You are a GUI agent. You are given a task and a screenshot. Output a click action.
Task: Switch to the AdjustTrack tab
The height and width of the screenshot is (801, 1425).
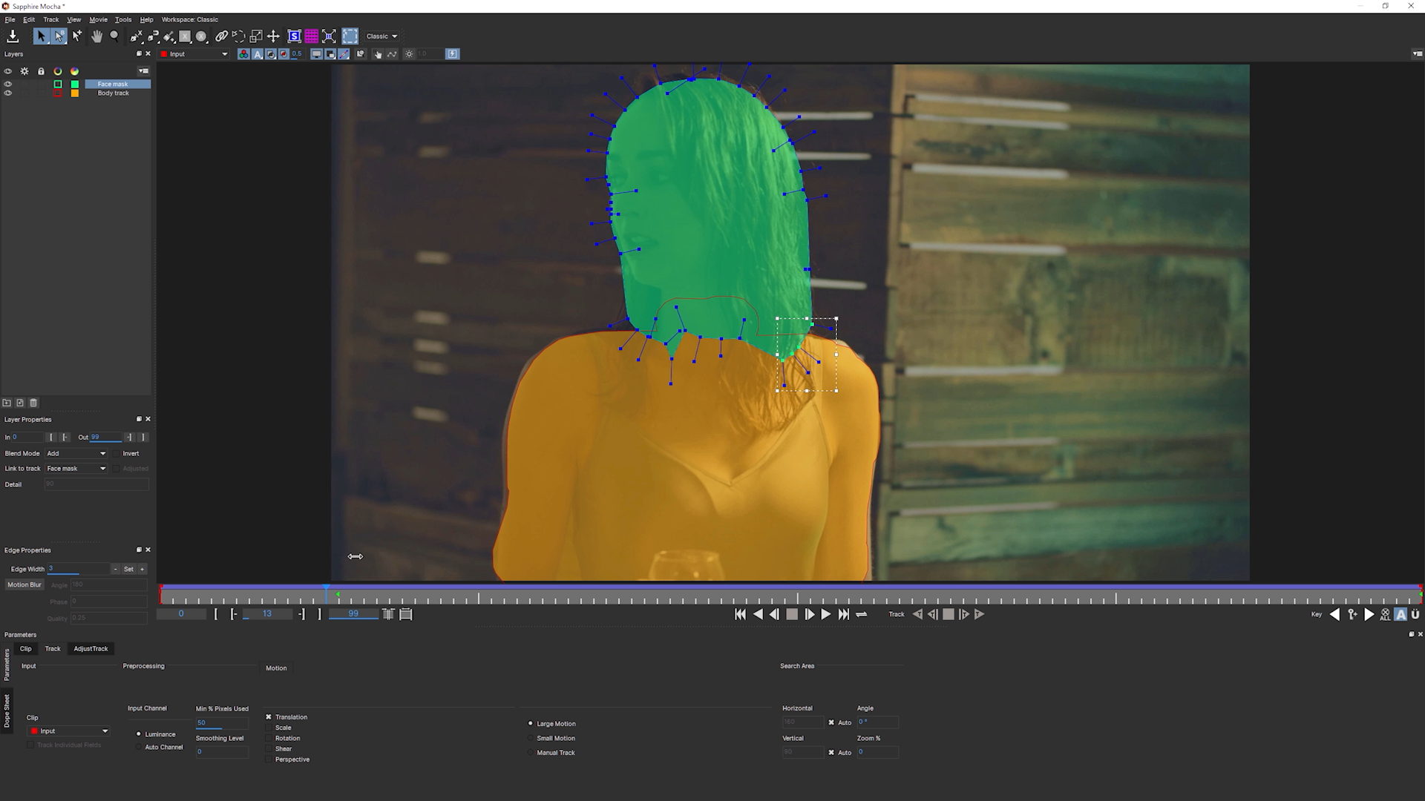tap(91, 648)
